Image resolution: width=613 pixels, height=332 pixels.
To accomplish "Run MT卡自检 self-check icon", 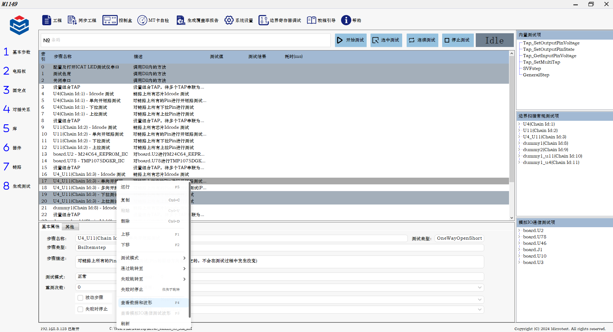I will tap(142, 20).
